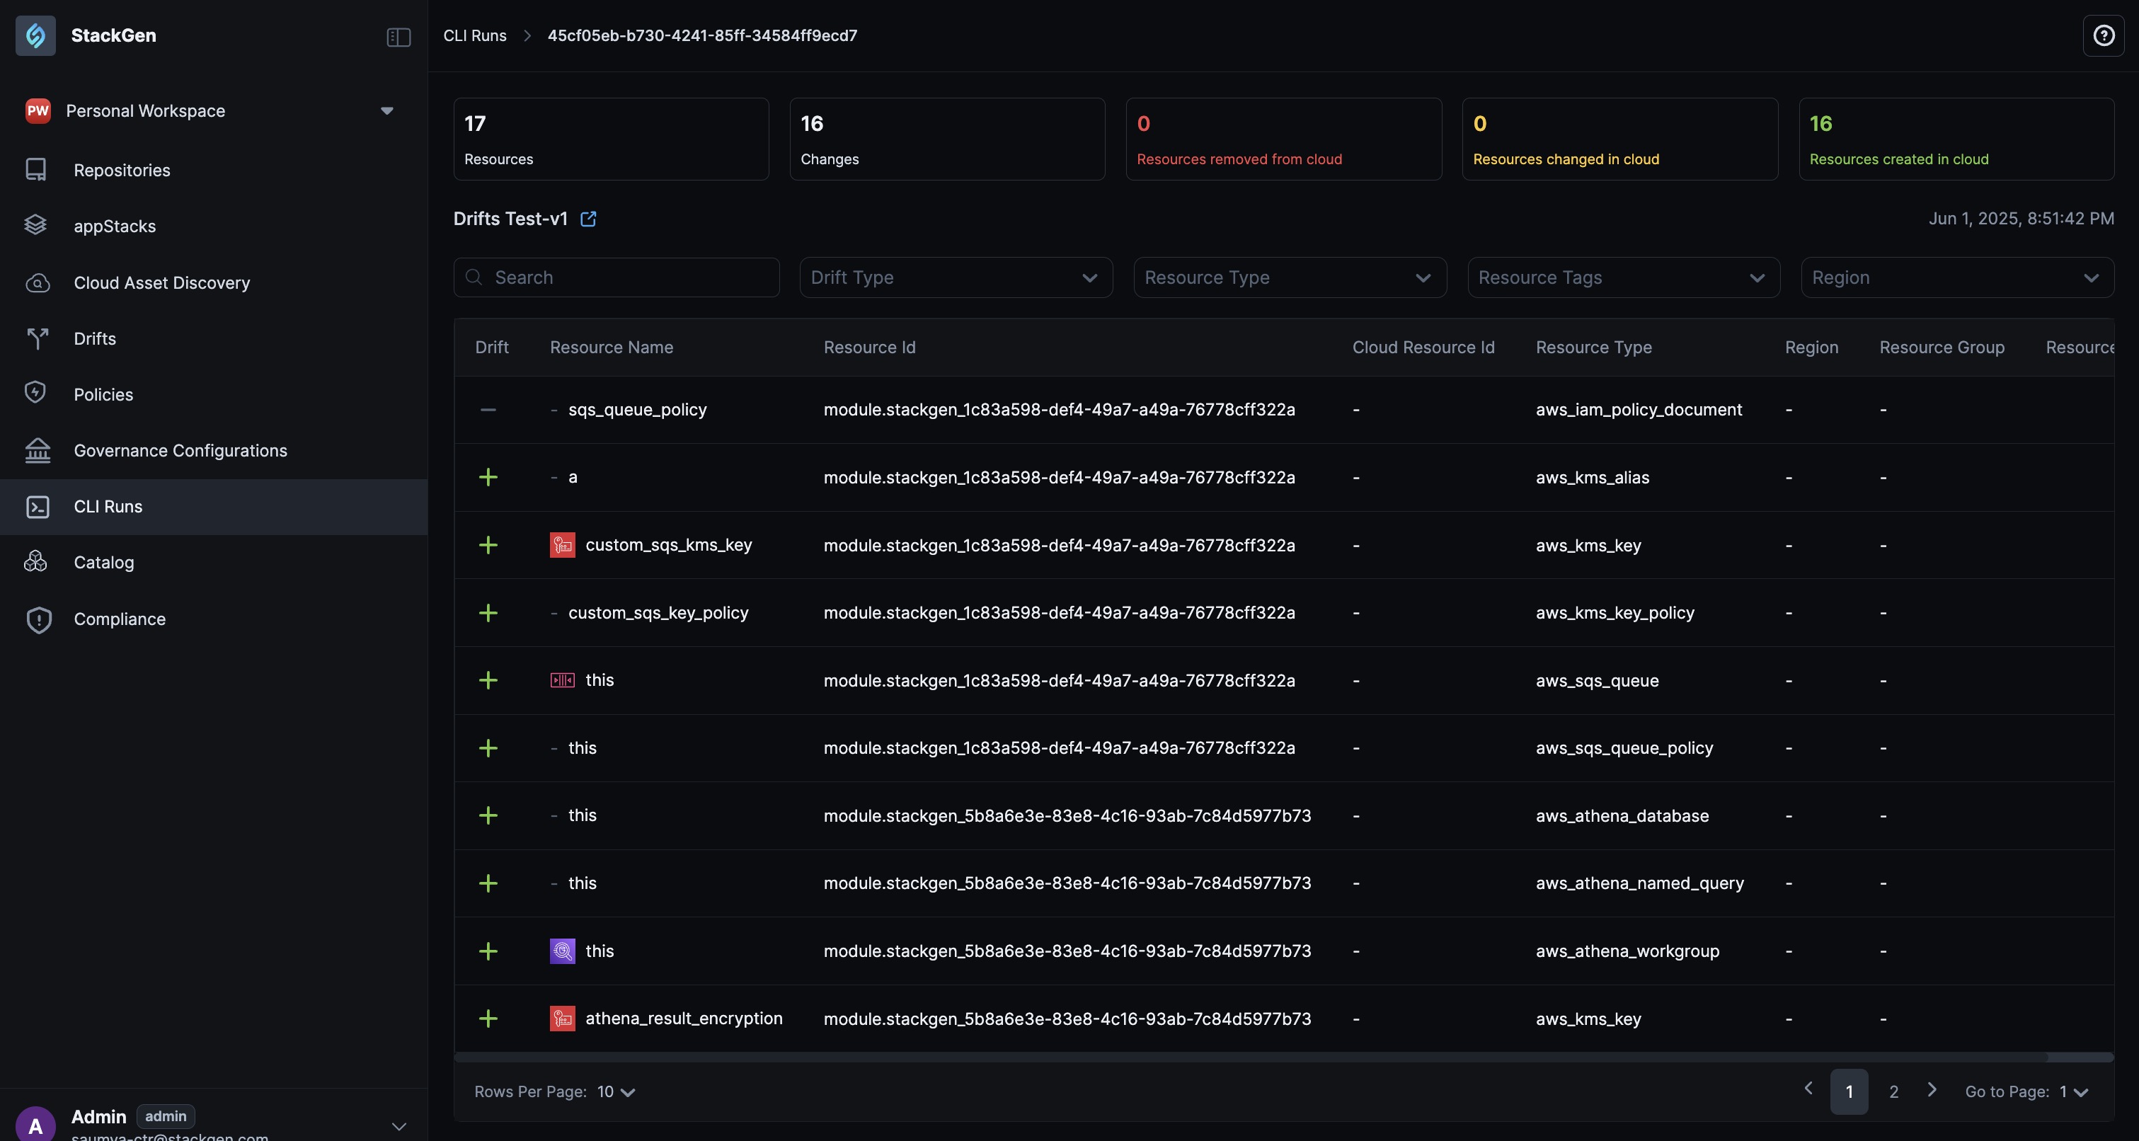Click breadcrumb run ID 45cf05eb-b730-4241-85ff-34584ff9ecd7
Screen dimensions: 2139x1141
[702, 35]
